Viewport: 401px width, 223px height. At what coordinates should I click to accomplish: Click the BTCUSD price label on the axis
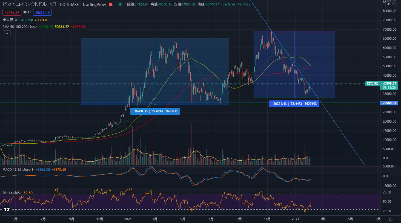click(x=373, y=83)
